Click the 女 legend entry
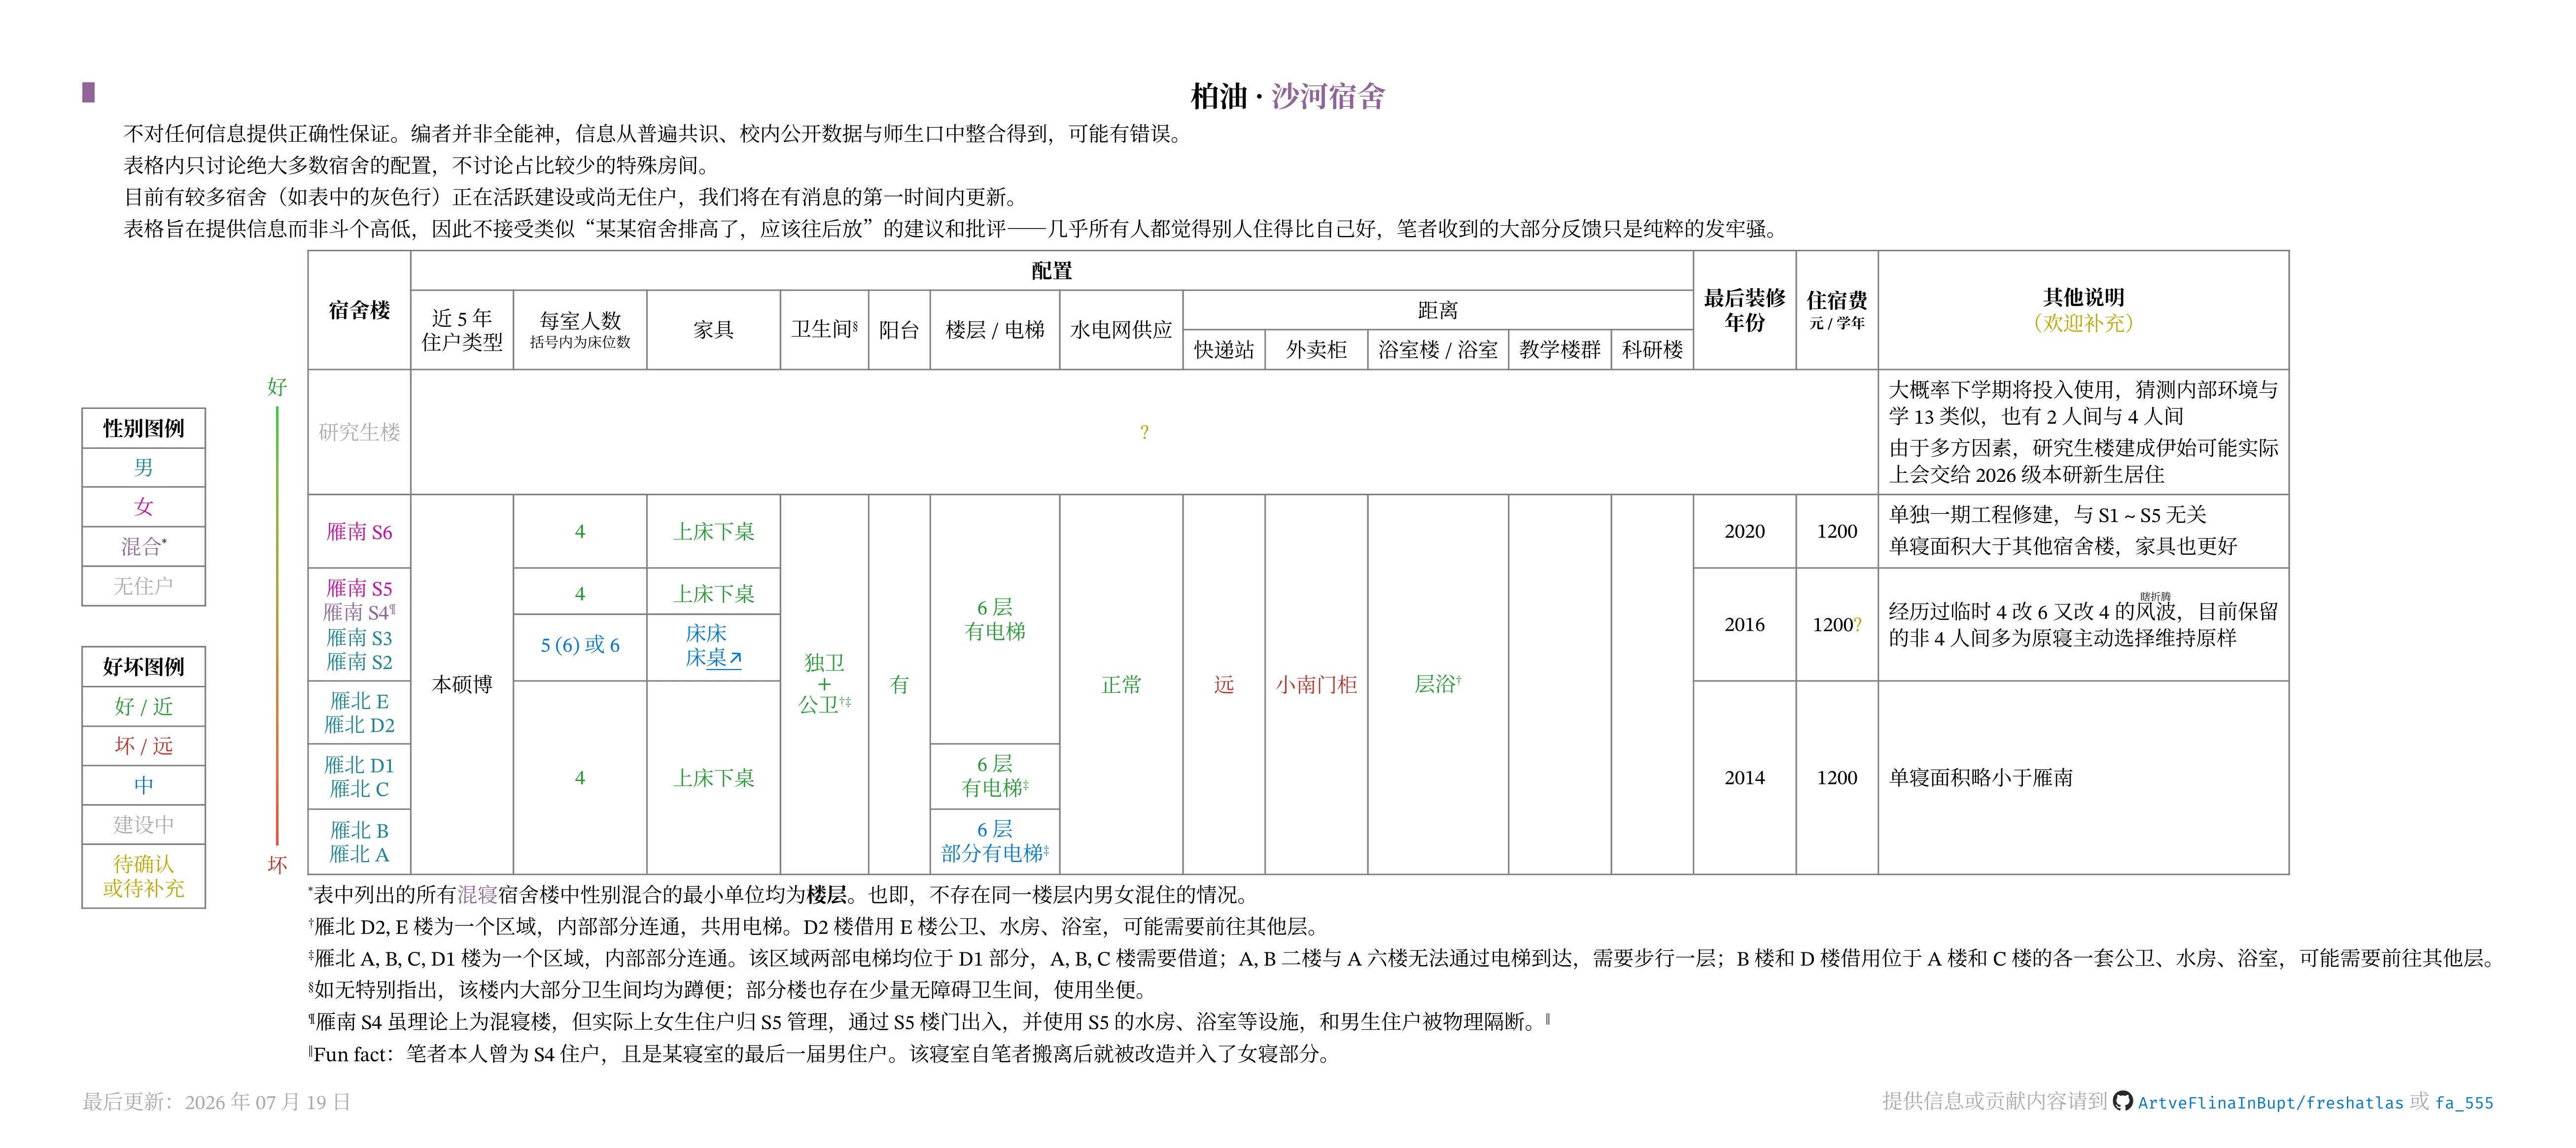 (144, 506)
